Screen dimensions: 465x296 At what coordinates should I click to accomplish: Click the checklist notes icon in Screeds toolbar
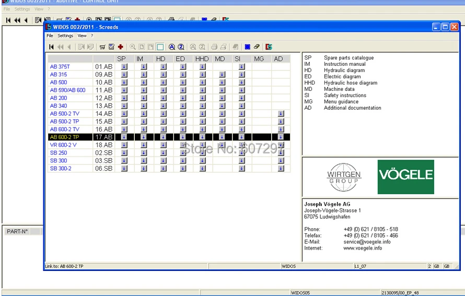coord(111,47)
